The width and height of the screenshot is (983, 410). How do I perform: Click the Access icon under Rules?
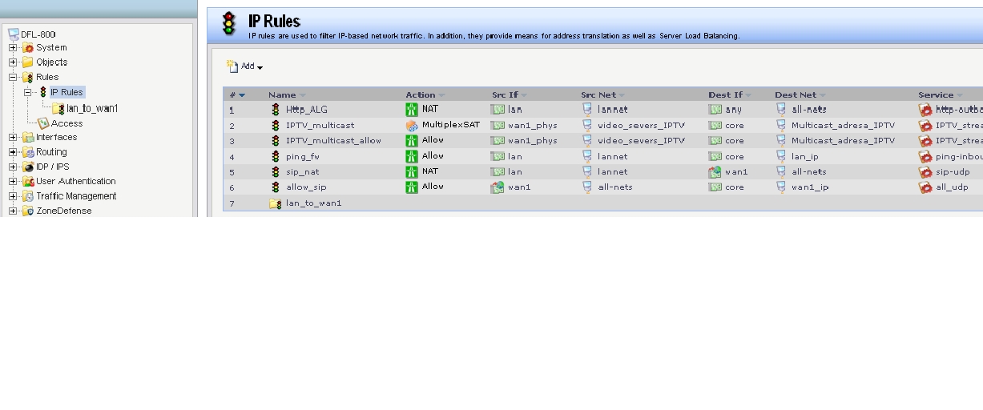point(43,123)
